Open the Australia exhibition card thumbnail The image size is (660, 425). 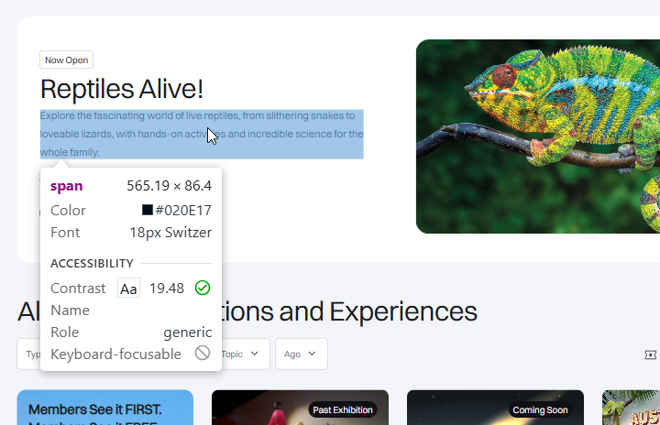click(x=631, y=408)
